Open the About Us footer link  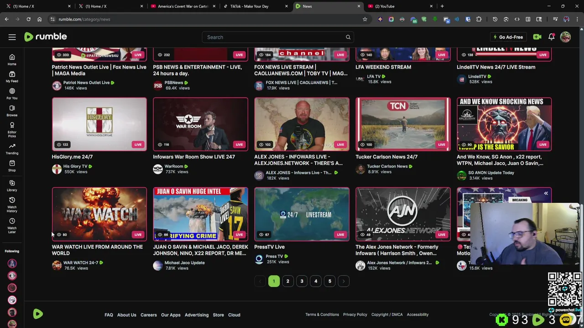tap(127, 315)
